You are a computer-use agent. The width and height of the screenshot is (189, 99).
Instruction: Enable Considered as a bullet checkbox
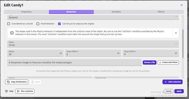point(9,24)
